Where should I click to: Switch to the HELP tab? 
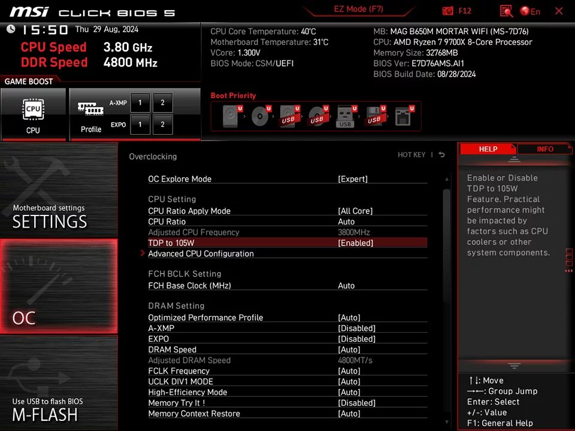pos(488,148)
